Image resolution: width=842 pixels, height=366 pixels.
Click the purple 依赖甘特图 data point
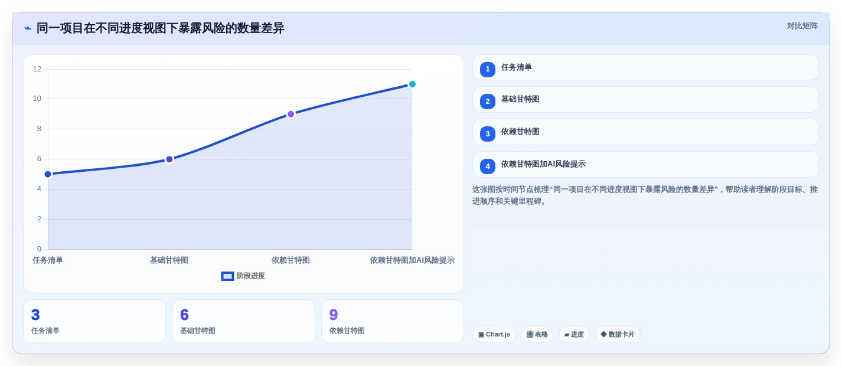[x=291, y=114]
